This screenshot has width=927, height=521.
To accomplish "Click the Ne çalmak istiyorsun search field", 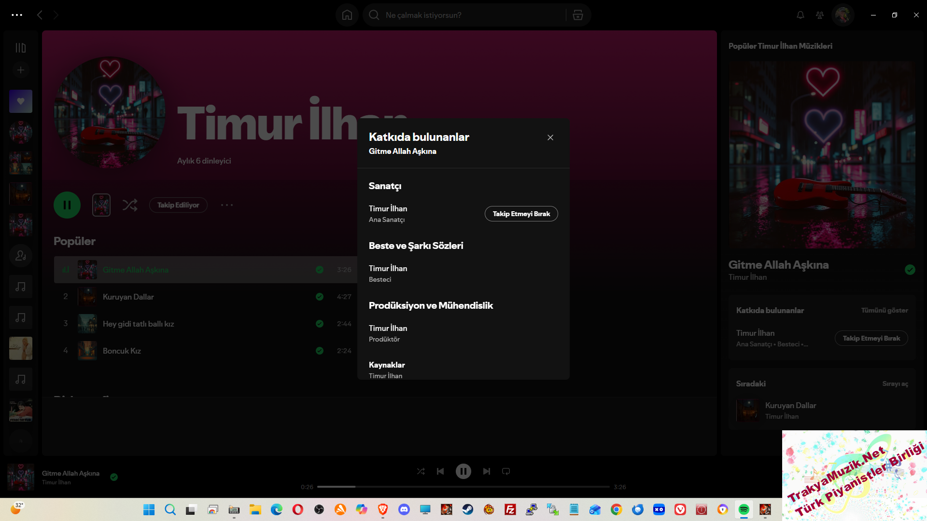I will [x=463, y=15].
